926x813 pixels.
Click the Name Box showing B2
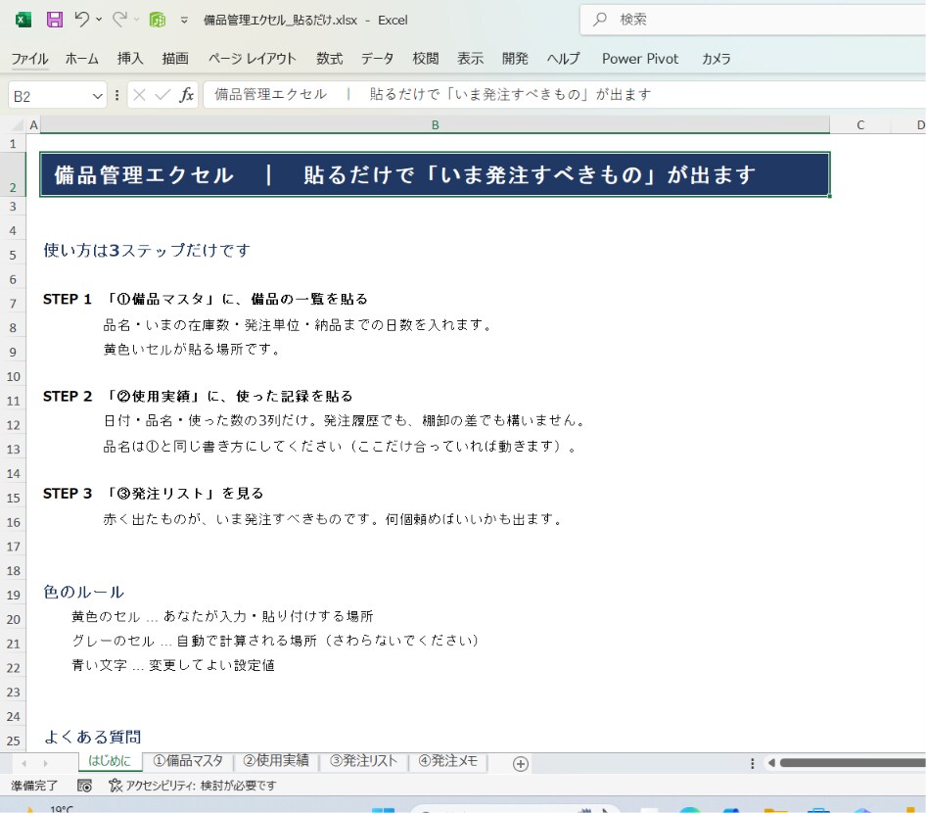click(48, 96)
